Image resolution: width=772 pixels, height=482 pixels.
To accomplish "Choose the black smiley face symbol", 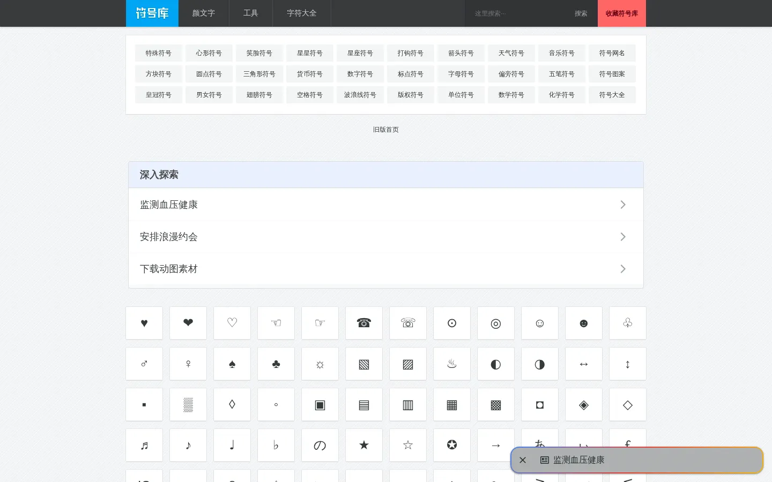I will [584, 323].
